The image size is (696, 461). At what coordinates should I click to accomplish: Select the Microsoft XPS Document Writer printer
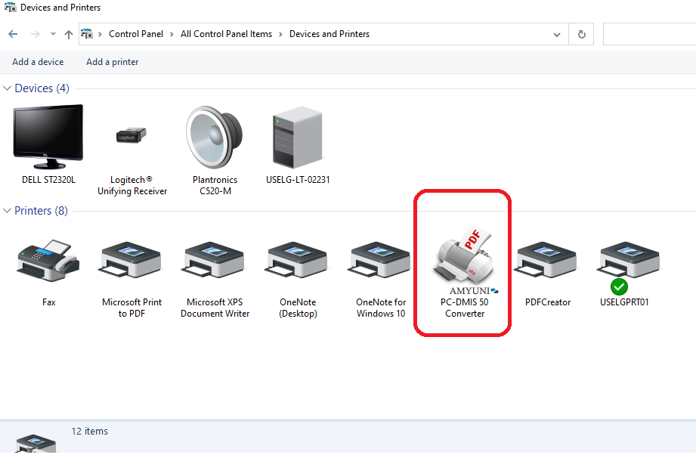coord(214,261)
